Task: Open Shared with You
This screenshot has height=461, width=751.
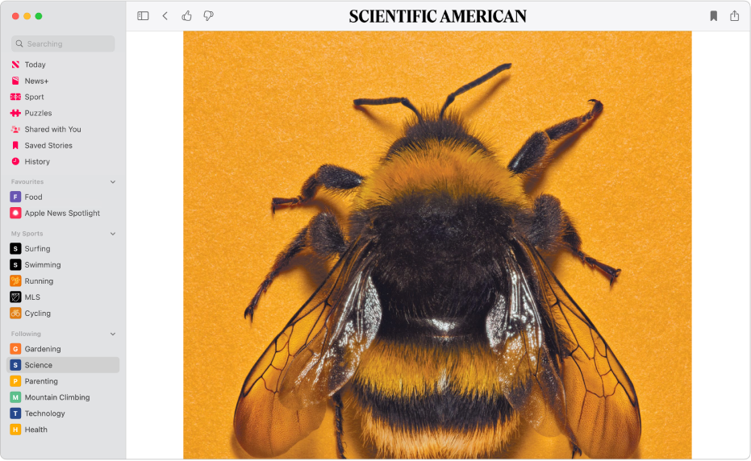Action: coord(52,129)
